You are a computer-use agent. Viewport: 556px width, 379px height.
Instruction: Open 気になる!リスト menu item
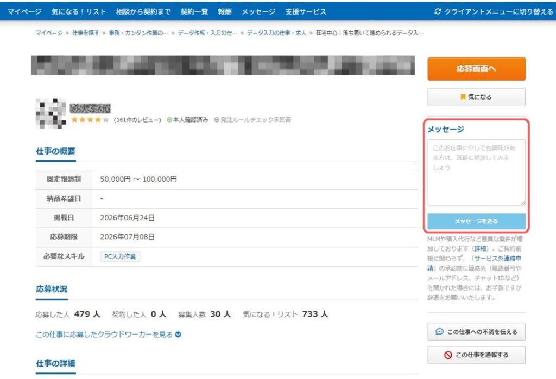click(78, 12)
